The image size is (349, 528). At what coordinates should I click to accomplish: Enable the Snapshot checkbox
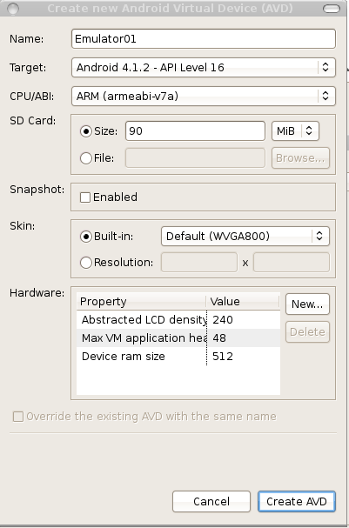pos(85,197)
